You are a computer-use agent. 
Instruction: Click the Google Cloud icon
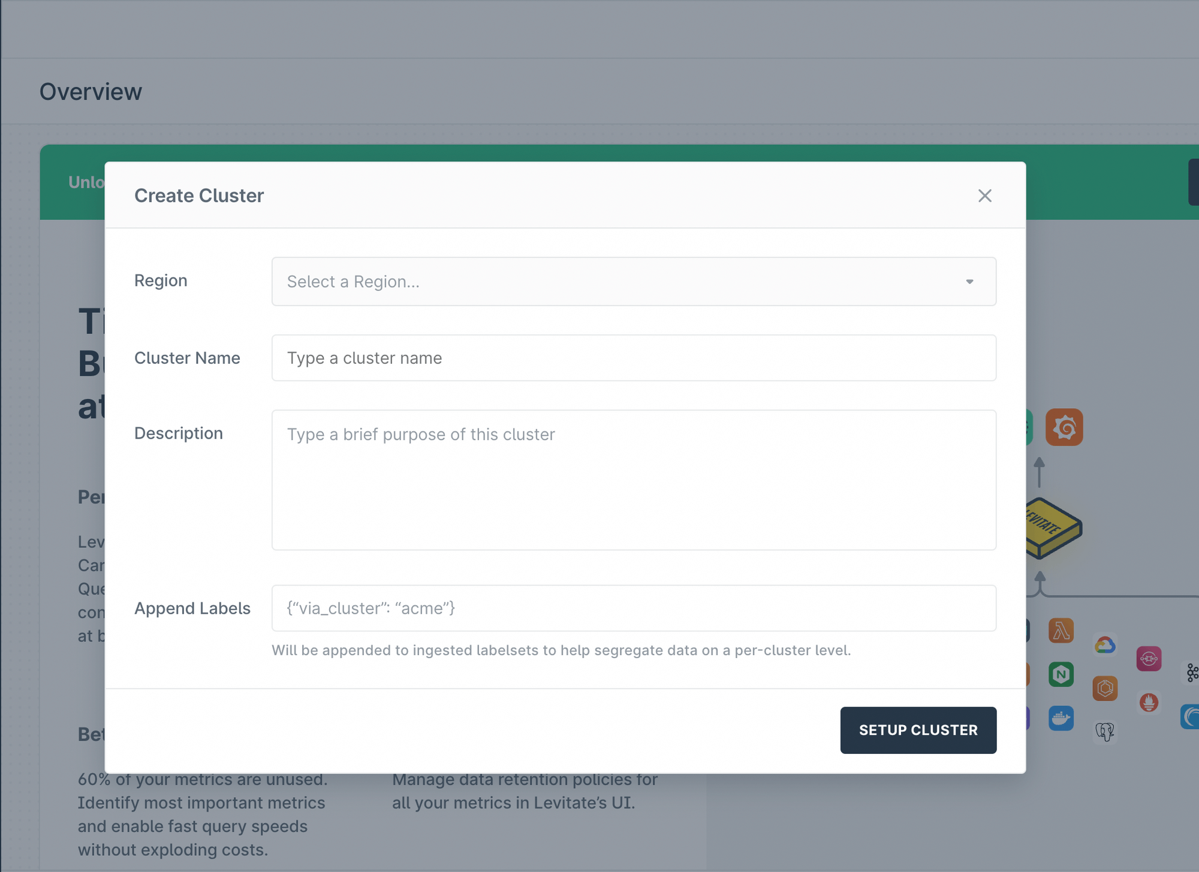tap(1104, 645)
